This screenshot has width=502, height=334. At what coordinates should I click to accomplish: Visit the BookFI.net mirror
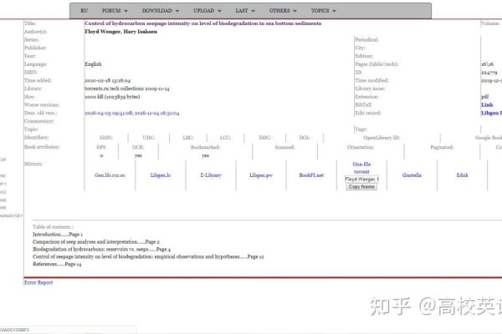tap(311, 175)
